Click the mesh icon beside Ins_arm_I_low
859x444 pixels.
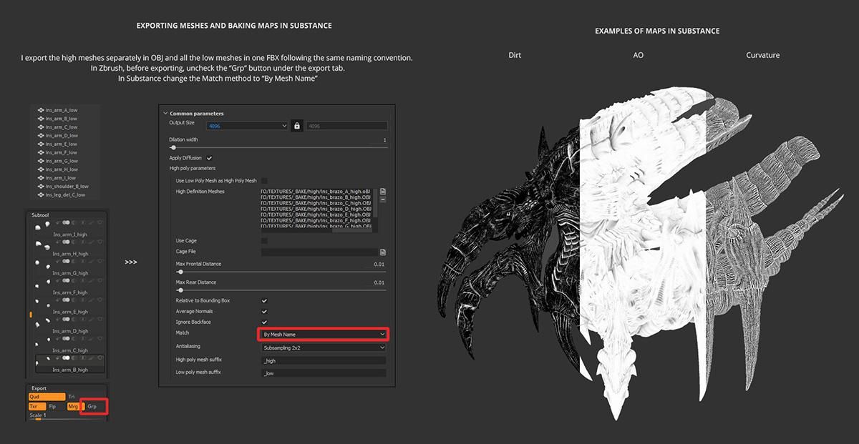pyautogui.click(x=41, y=178)
